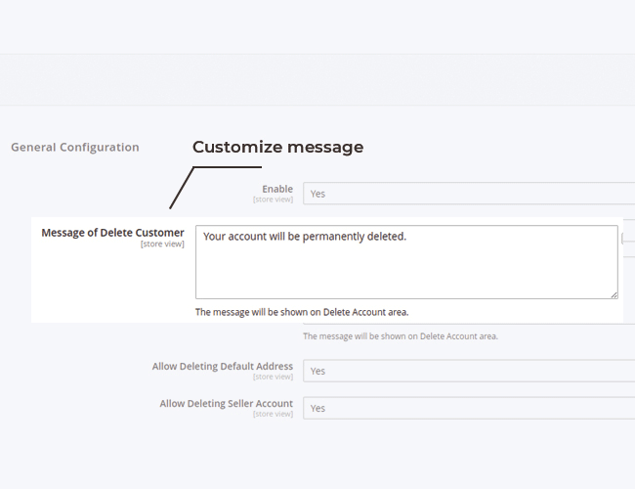Open the Enable dropdown
Image resolution: width=635 pixels, height=489 pixels.
coord(468,194)
